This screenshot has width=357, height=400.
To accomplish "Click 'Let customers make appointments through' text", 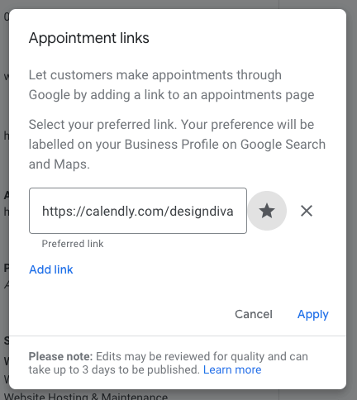I will point(155,75).
